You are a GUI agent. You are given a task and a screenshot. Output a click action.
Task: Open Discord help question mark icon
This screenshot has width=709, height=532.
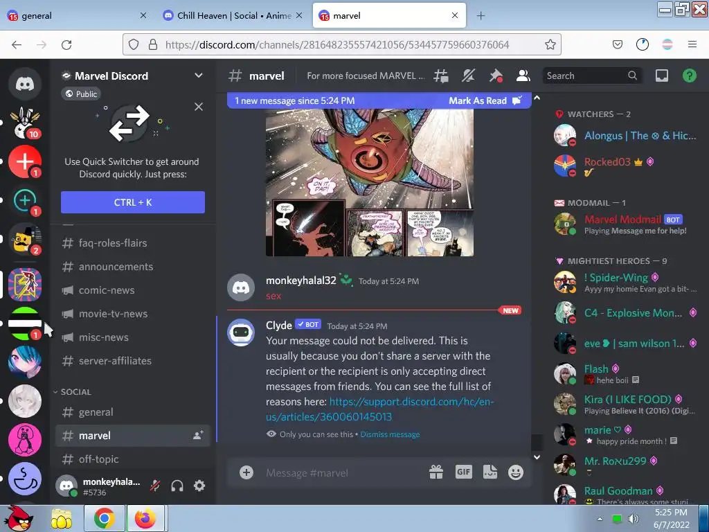[x=689, y=76]
